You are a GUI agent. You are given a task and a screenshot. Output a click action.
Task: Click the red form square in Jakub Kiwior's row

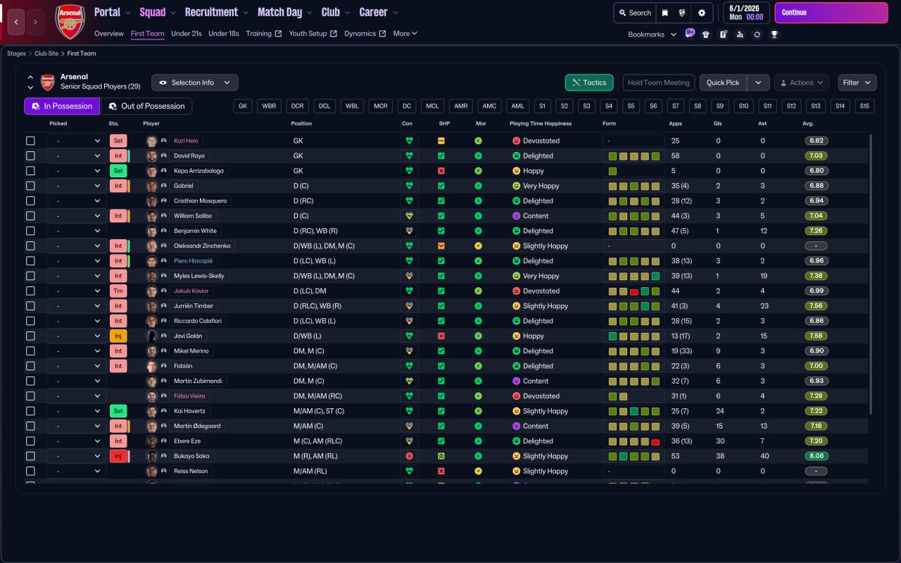tap(634, 291)
